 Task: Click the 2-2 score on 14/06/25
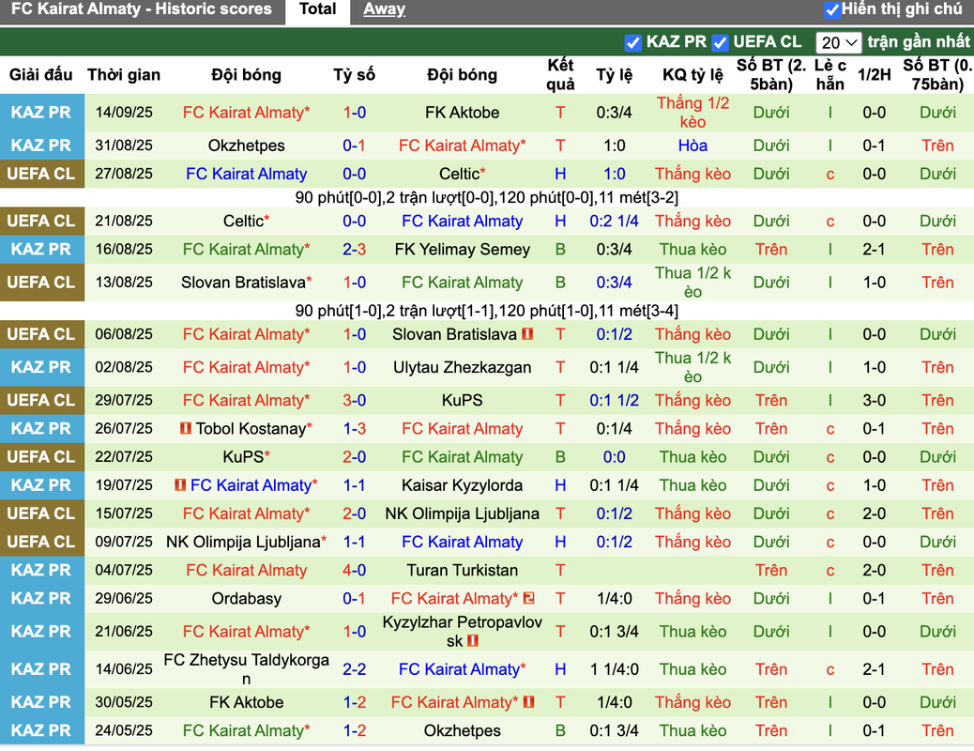coord(354,669)
